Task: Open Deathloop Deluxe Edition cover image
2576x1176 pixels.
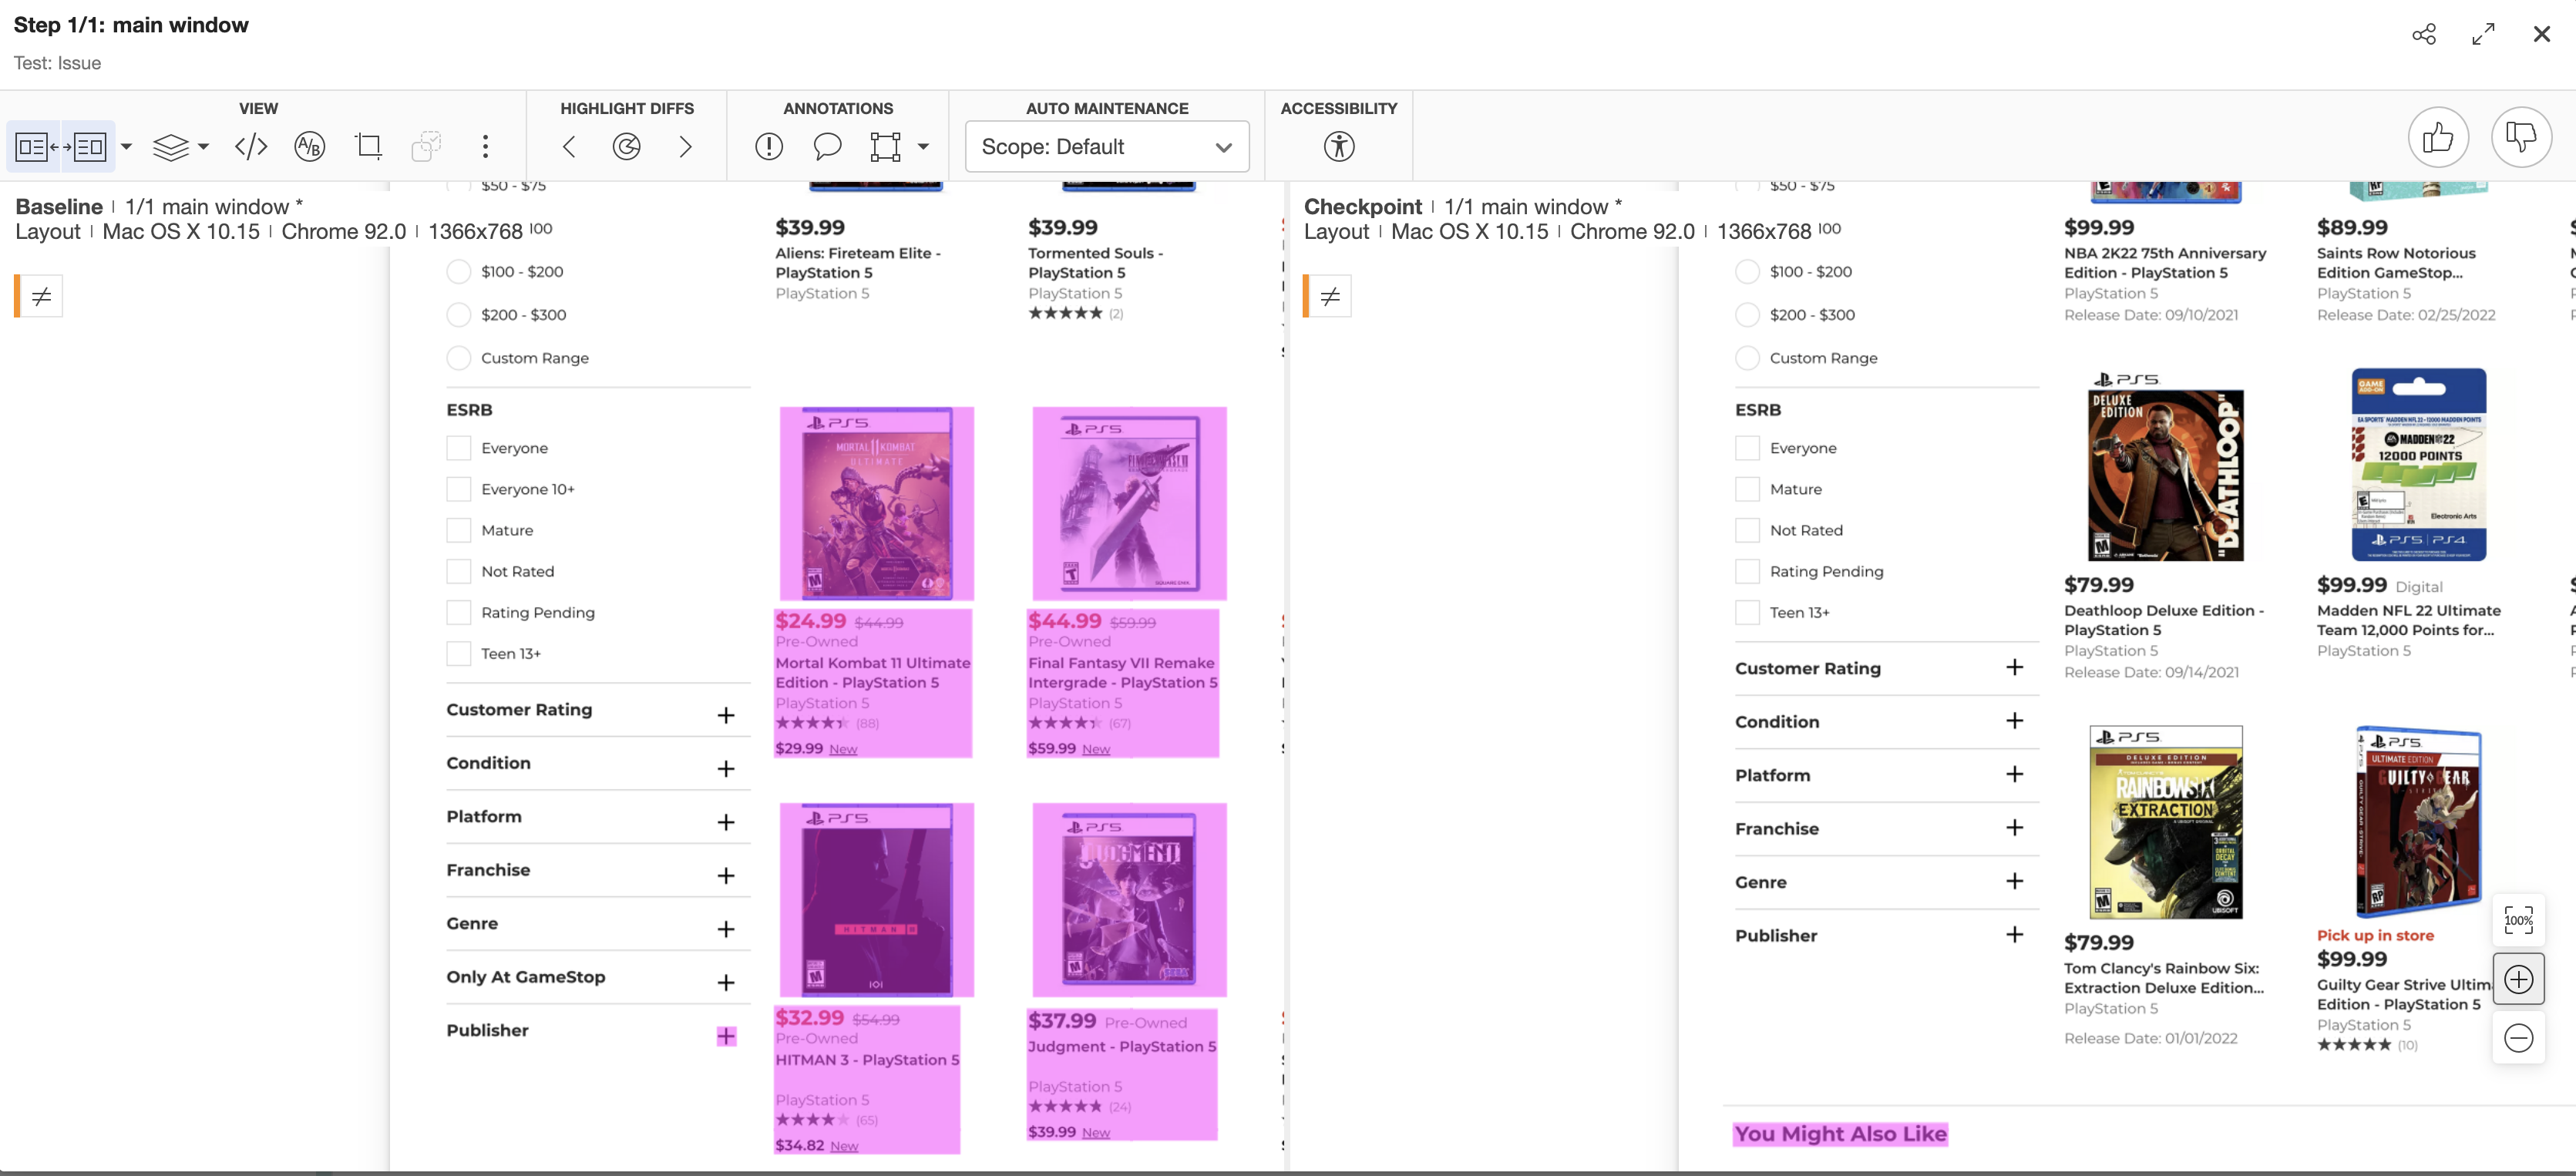Action: pos(2166,466)
